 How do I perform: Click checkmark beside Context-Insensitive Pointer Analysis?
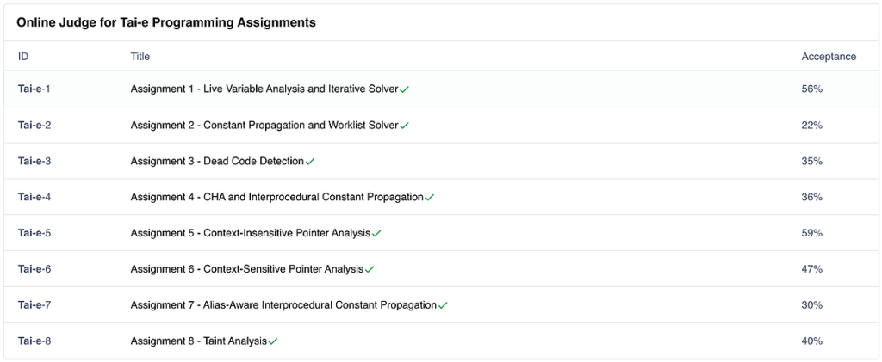tap(377, 234)
